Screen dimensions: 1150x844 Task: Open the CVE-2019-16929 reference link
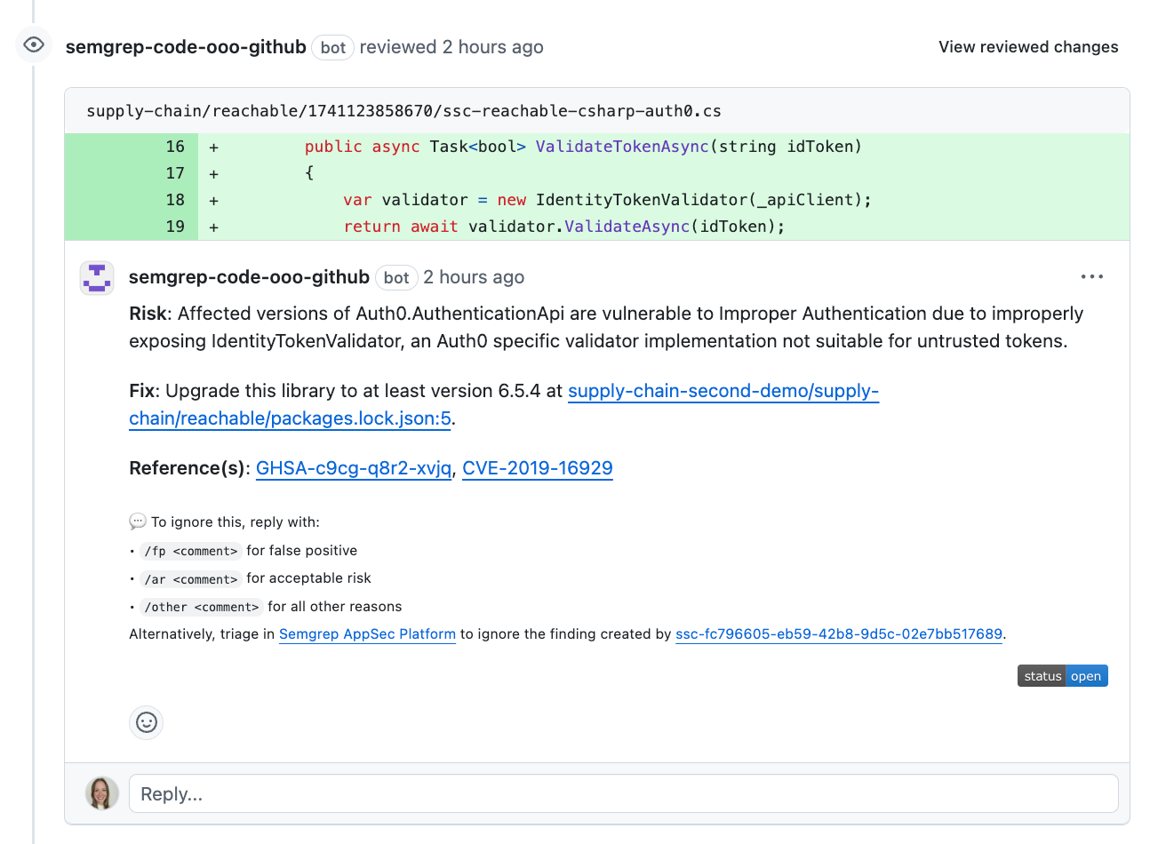537,467
